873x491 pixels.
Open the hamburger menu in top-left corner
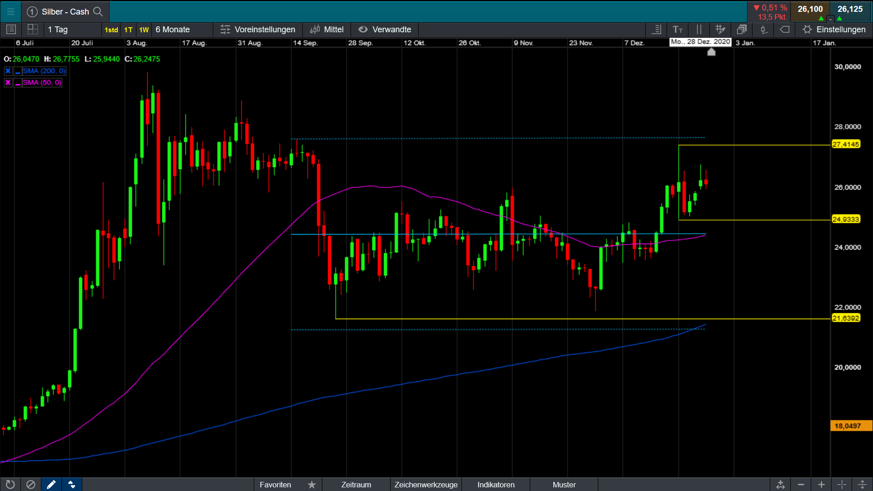pyautogui.click(x=10, y=11)
